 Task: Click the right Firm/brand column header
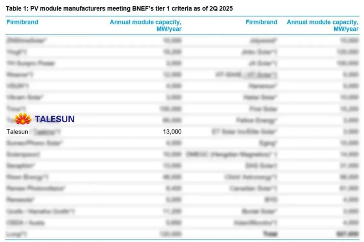[261, 22]
